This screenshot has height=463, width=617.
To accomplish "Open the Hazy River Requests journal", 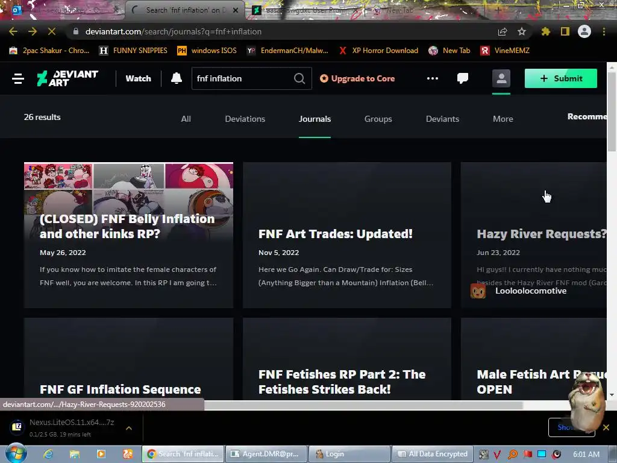I will 542,234.
